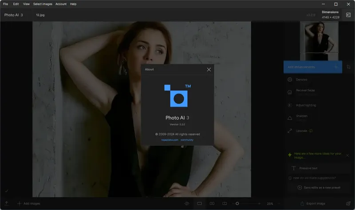Switch to side-by-side comparison view
This screenshot has width=355, height=210.
(212, 203)
